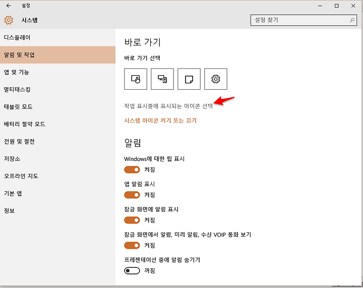The height and width of the screenshot is (288, 363).
Task: Click the '설정 찾기' search field
Action: click(304, 20)
